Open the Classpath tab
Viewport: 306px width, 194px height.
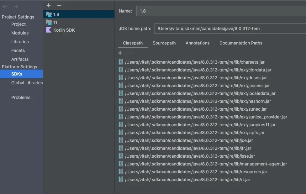pos(133,43)
